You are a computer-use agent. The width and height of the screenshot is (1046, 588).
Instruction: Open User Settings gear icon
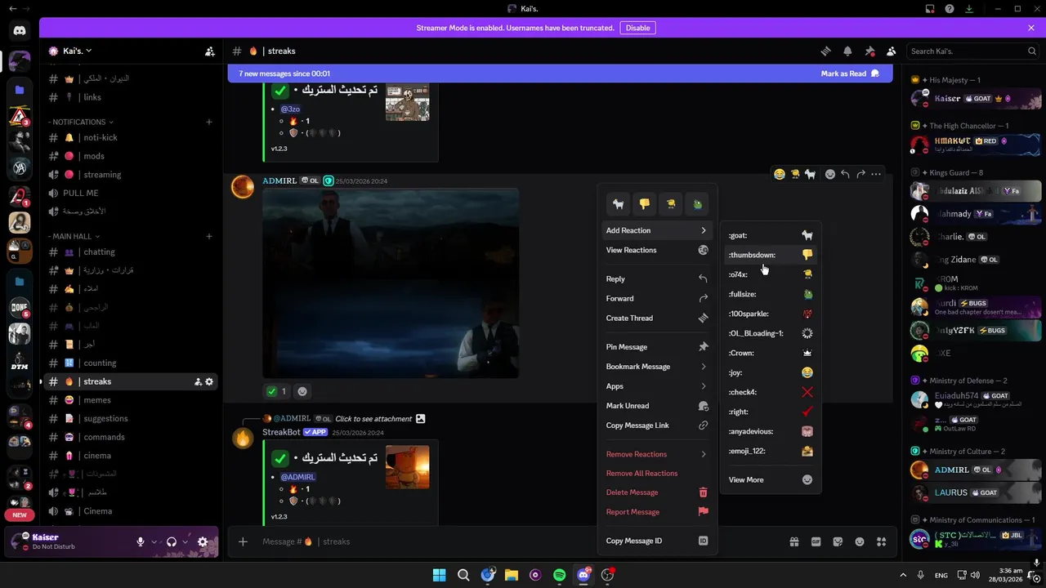point(203,541)
